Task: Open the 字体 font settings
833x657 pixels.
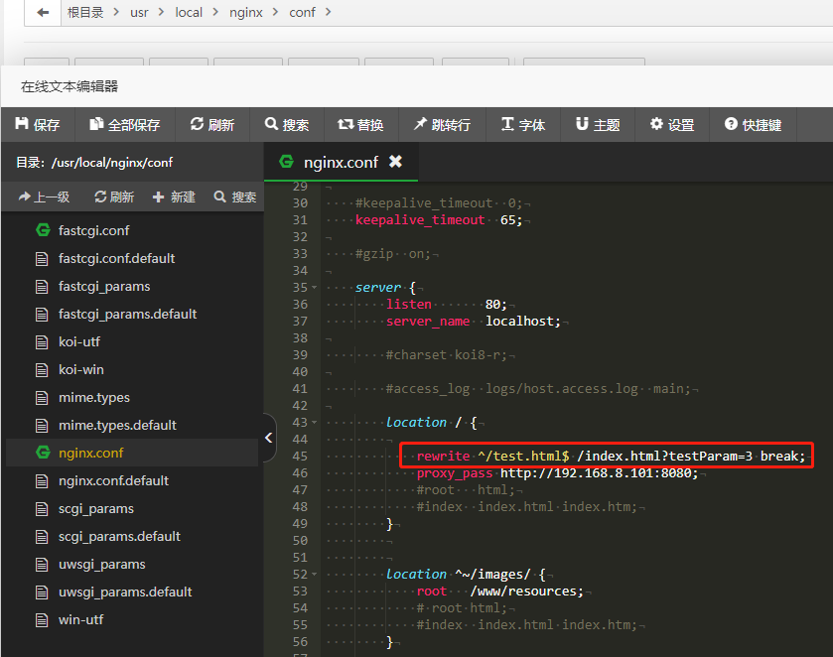Action: (523, 125)
